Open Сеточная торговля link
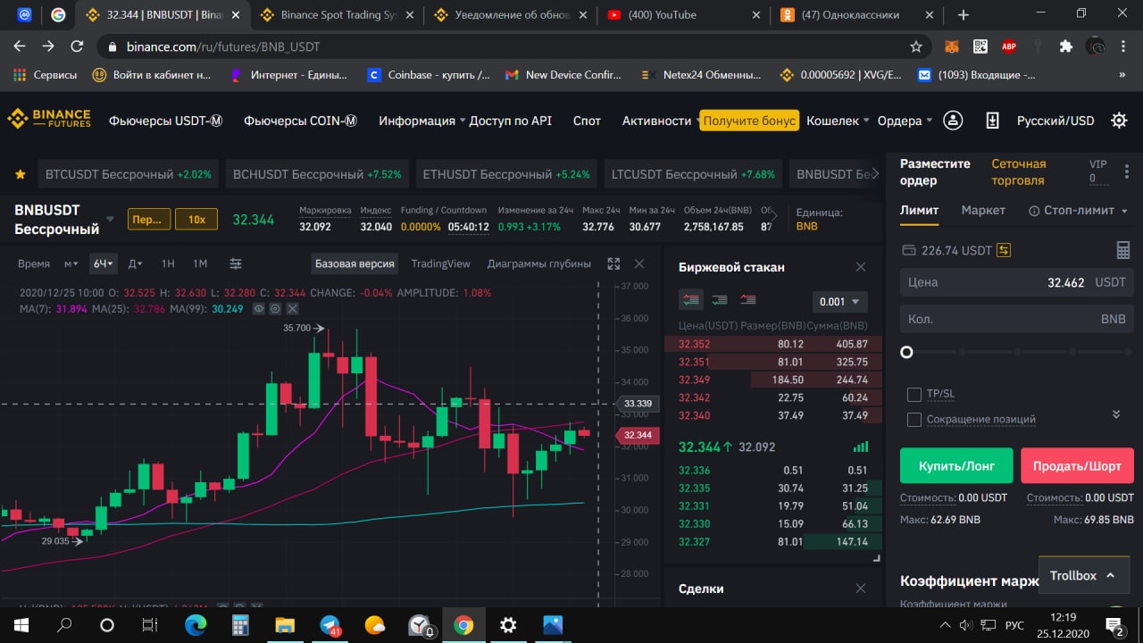Screen dimensions: 1143x643 tap(1018, 171)
